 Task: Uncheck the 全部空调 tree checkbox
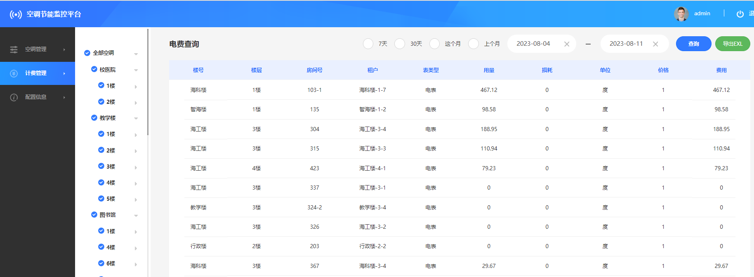[x=87, y=53]
